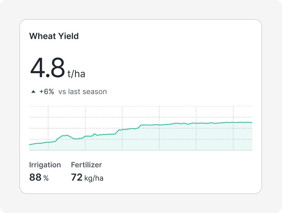Click the t/ha unit next to 4.8

tap(76, 74)
